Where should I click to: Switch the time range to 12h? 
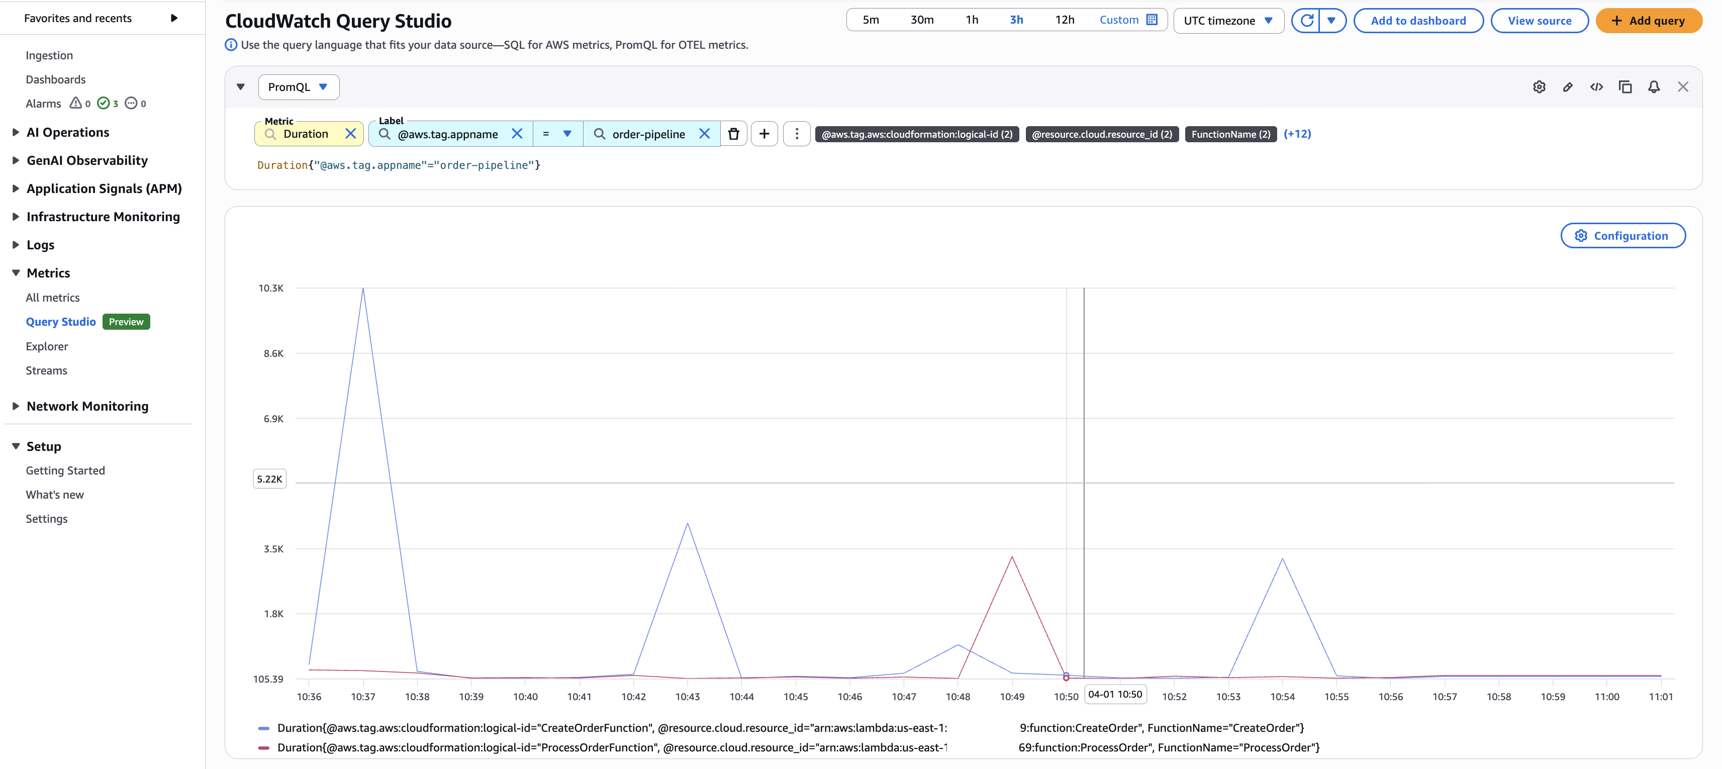tap(1064, 20)
